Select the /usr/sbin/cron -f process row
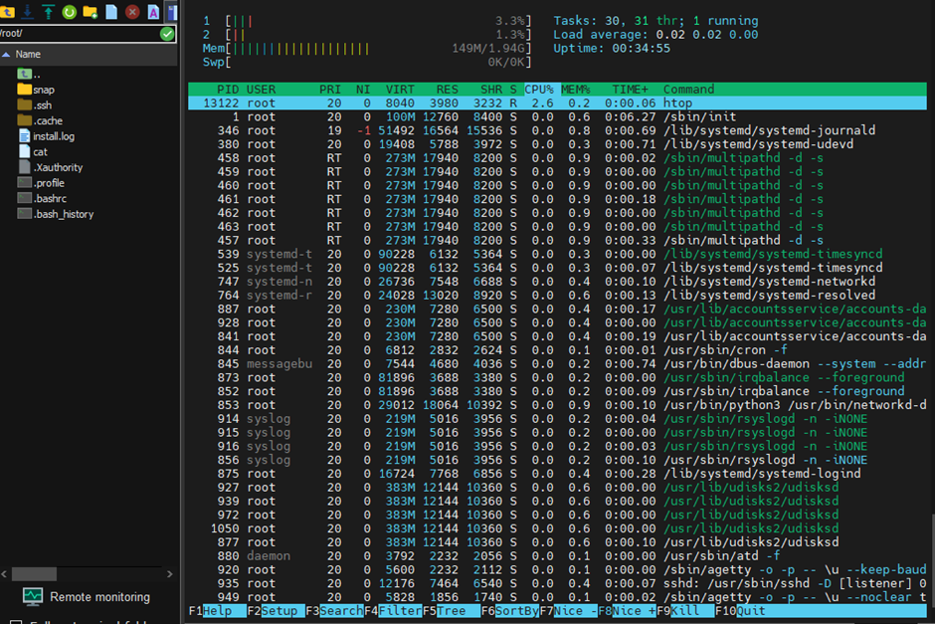 [557, 350]
